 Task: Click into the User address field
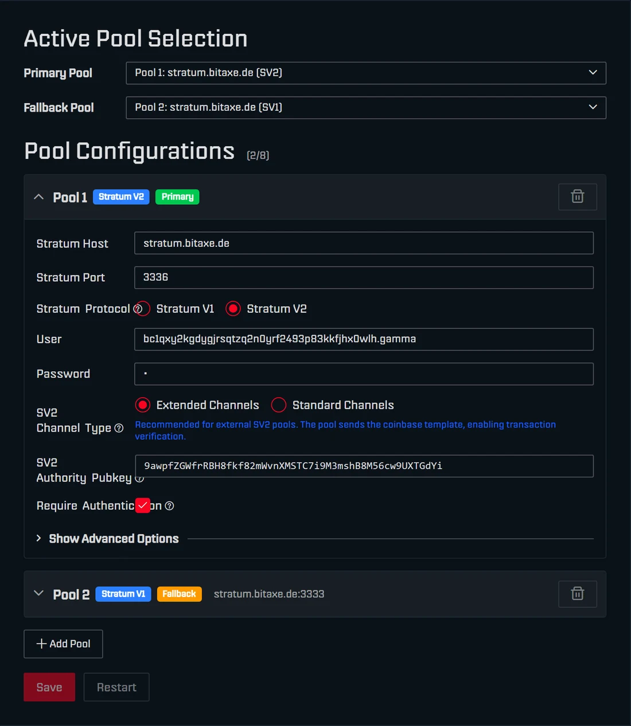(364, 339)
